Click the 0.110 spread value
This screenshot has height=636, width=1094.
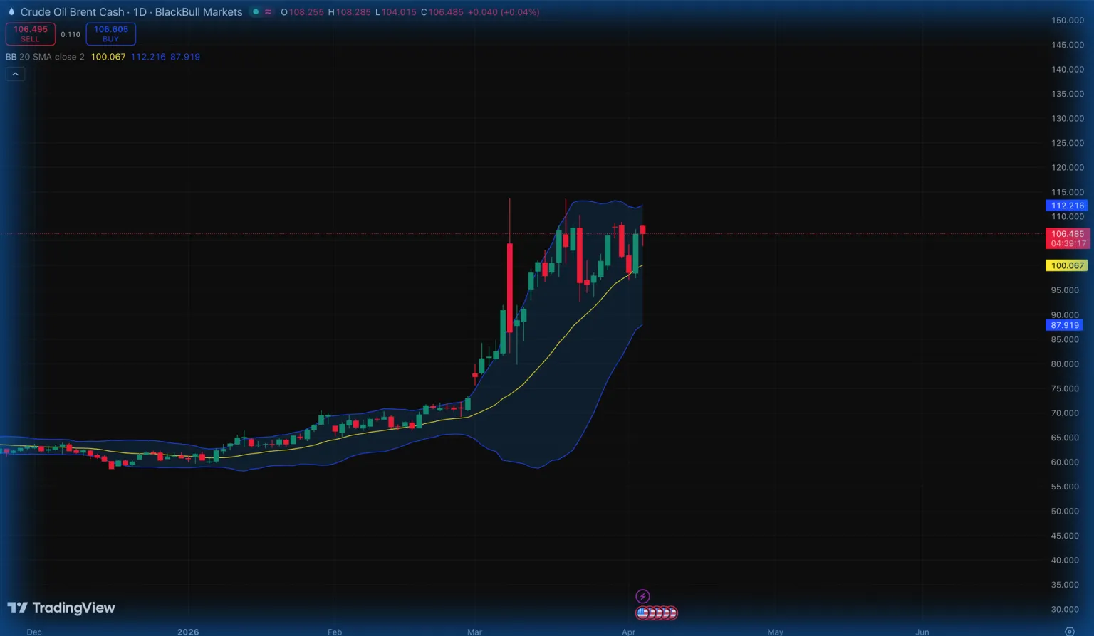tap(71, 34)
